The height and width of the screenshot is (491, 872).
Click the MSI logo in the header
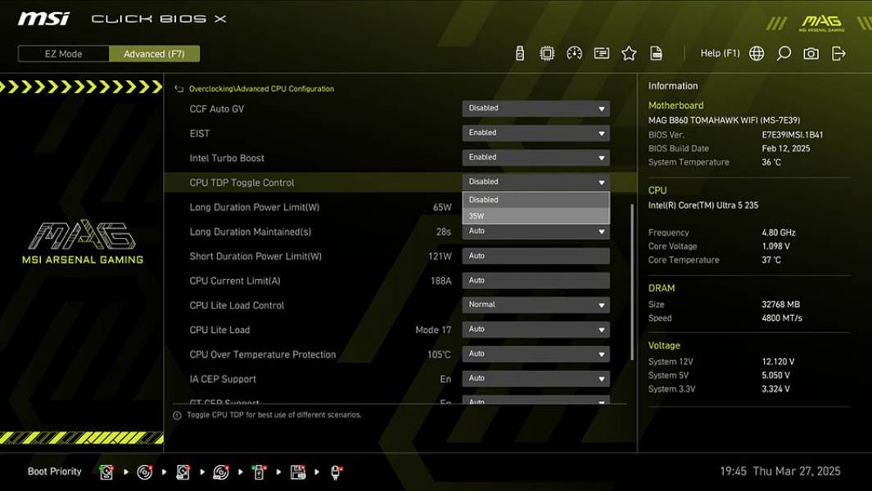point(43,19)
